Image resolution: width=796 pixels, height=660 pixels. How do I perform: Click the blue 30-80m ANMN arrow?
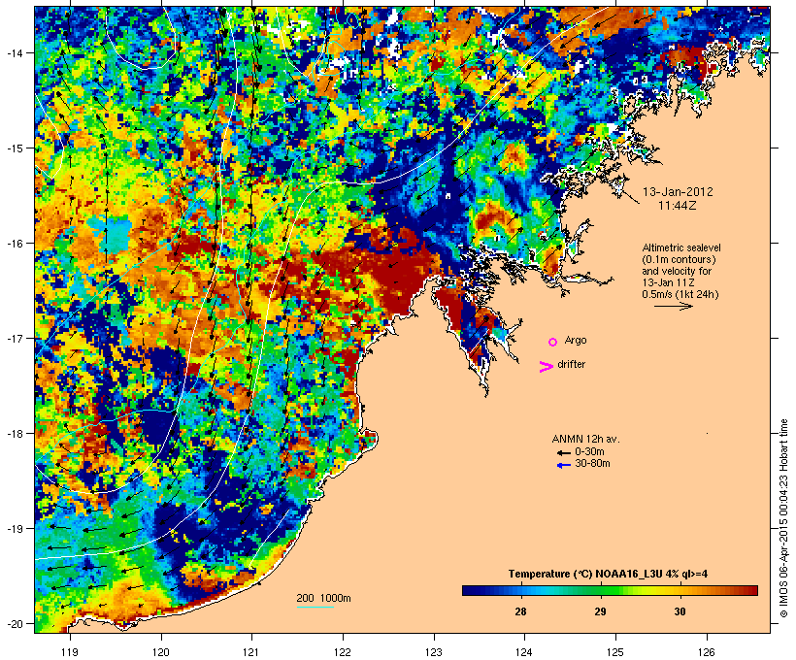(563, 465)
